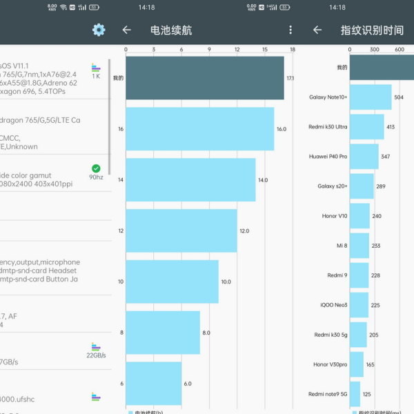This screenshot has width=414, height=414.
Task: Click the 504 value label
Action: point(399,97)
